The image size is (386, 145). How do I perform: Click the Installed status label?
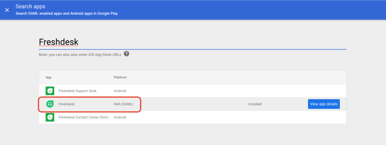coord(255,104)
